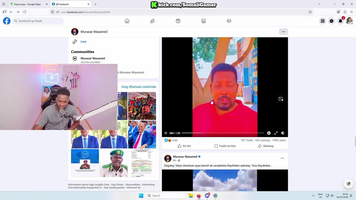Click Faallo ka bixi comment button
The height and width of the screenshot is (200, 356).
[225, 146]
